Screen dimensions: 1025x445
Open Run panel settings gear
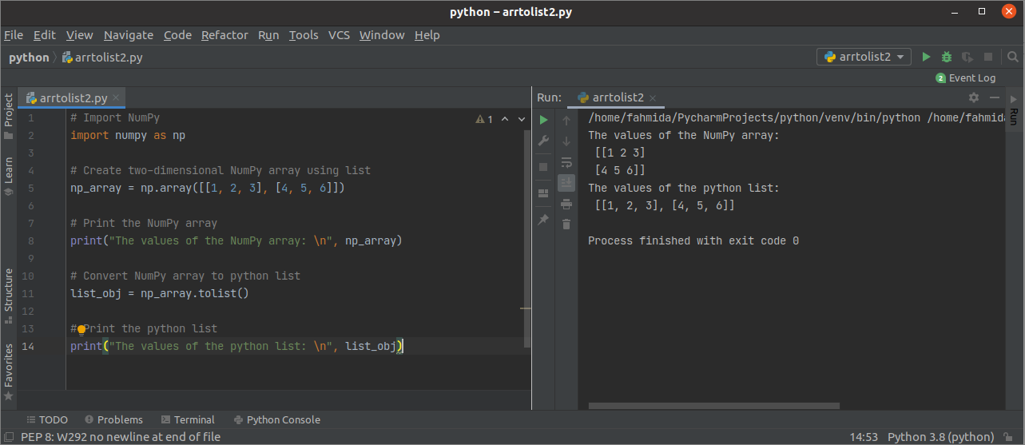973,97
